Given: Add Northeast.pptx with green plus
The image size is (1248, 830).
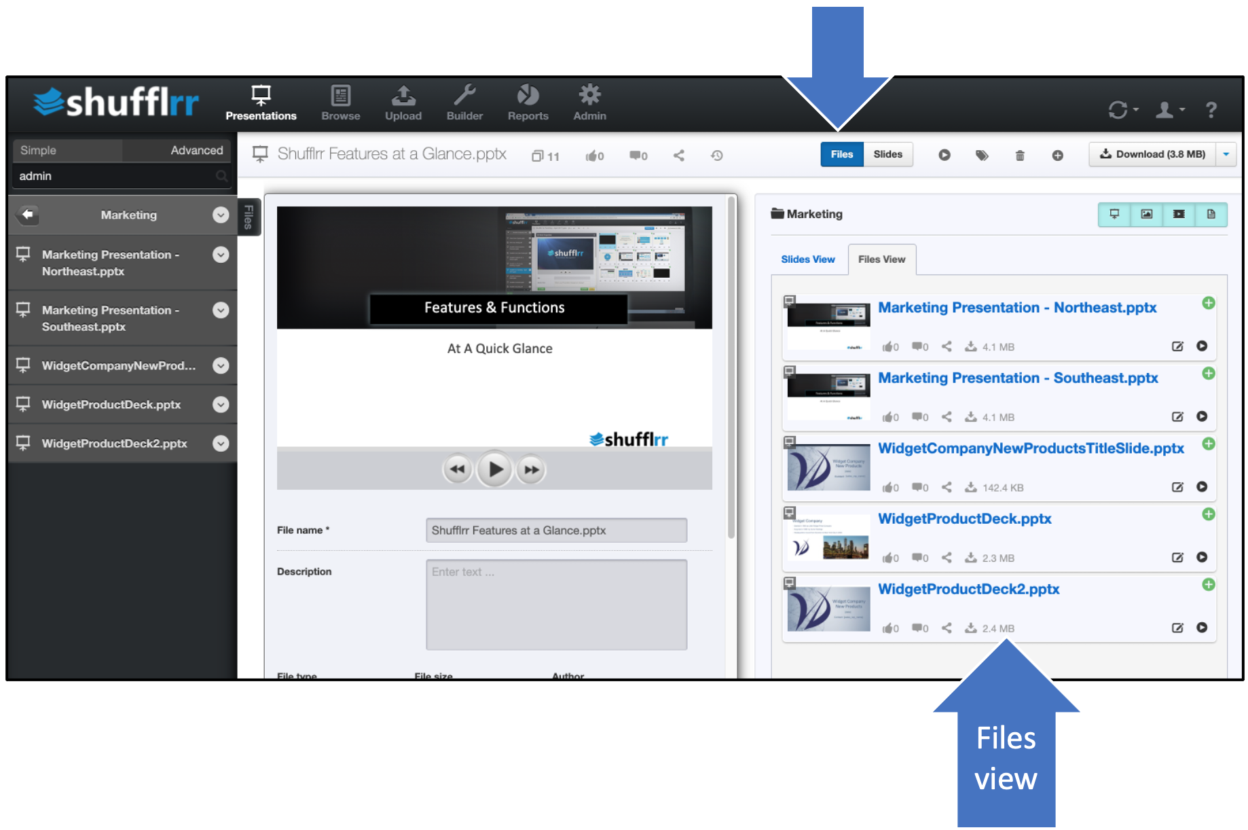Looking at the screenshot, I should click(1208, 303).
